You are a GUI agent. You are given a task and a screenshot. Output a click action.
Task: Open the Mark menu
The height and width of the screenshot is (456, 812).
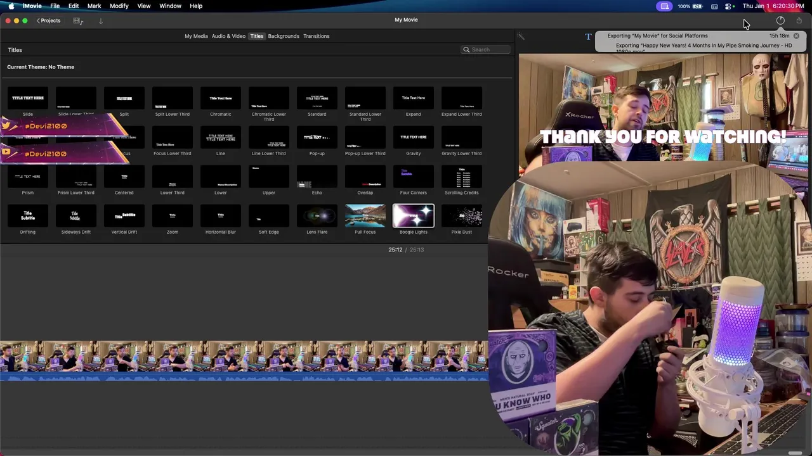94,6
